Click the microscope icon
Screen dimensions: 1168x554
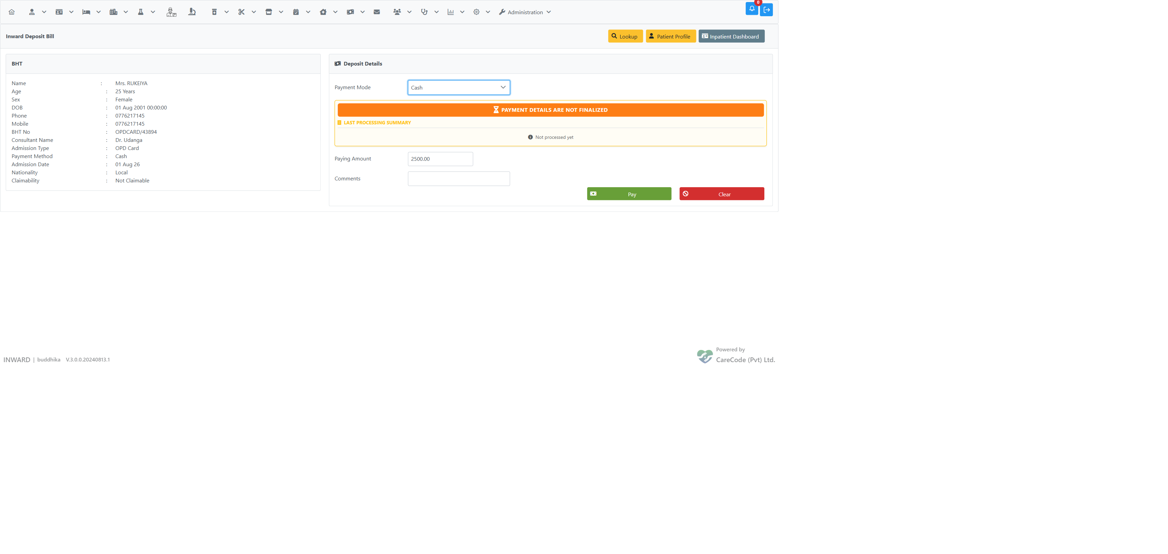click(x=192, y=12)
